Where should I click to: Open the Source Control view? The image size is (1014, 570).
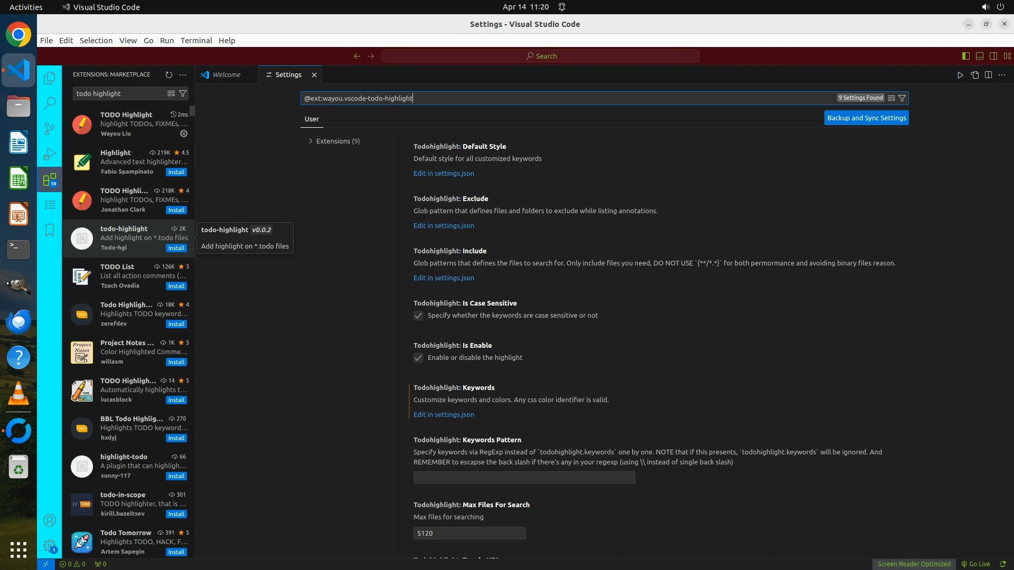[50, 128]
